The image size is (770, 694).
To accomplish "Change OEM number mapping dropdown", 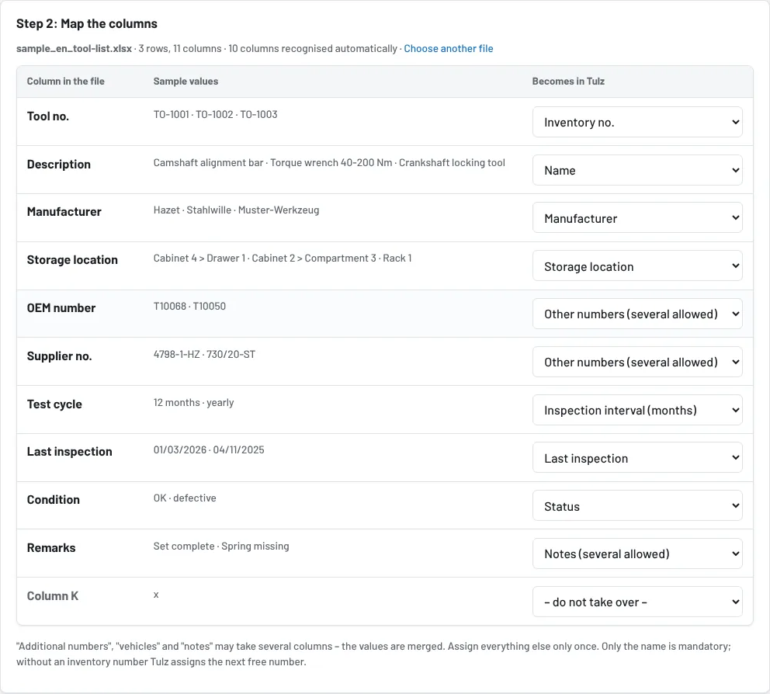I will click(x=637, y=314).
